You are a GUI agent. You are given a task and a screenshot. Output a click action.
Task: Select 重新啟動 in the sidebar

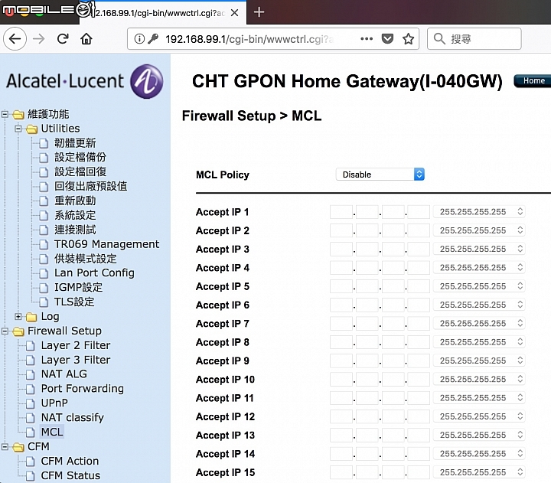click(x=75, y=201)
